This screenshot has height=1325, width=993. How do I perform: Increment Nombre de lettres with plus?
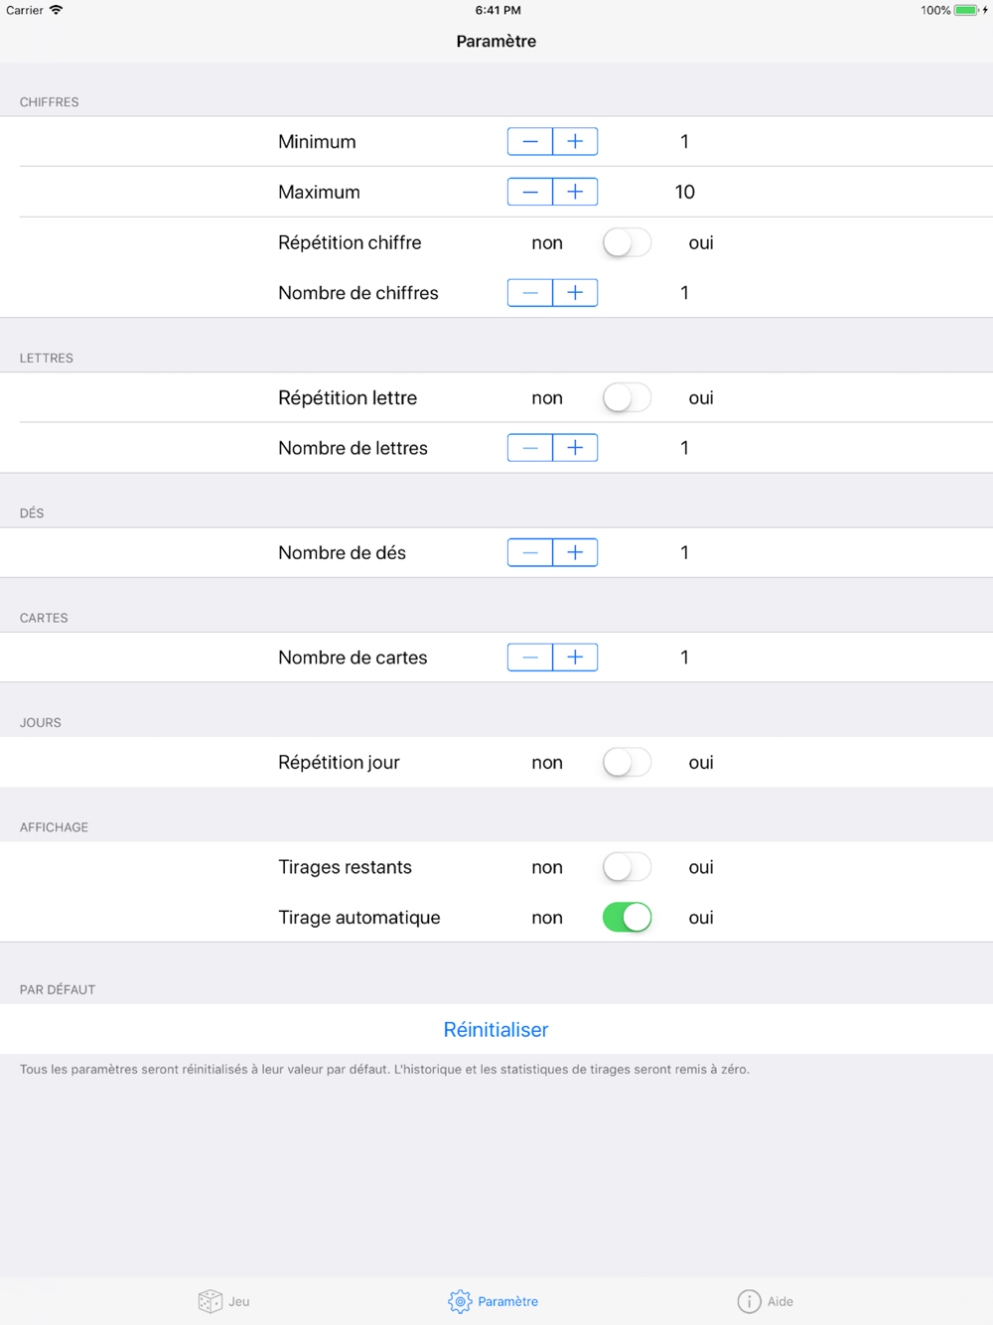pyautogui.click(x=575, y=448)
